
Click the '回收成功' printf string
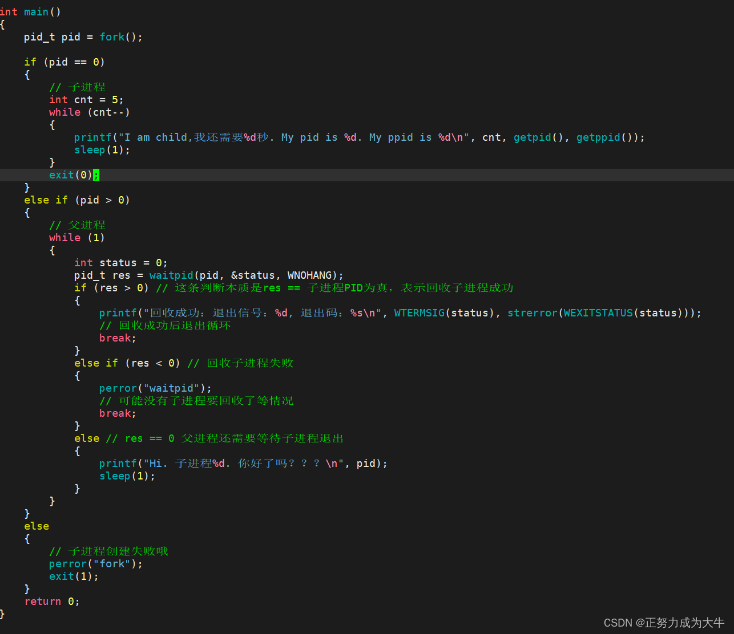263,313
